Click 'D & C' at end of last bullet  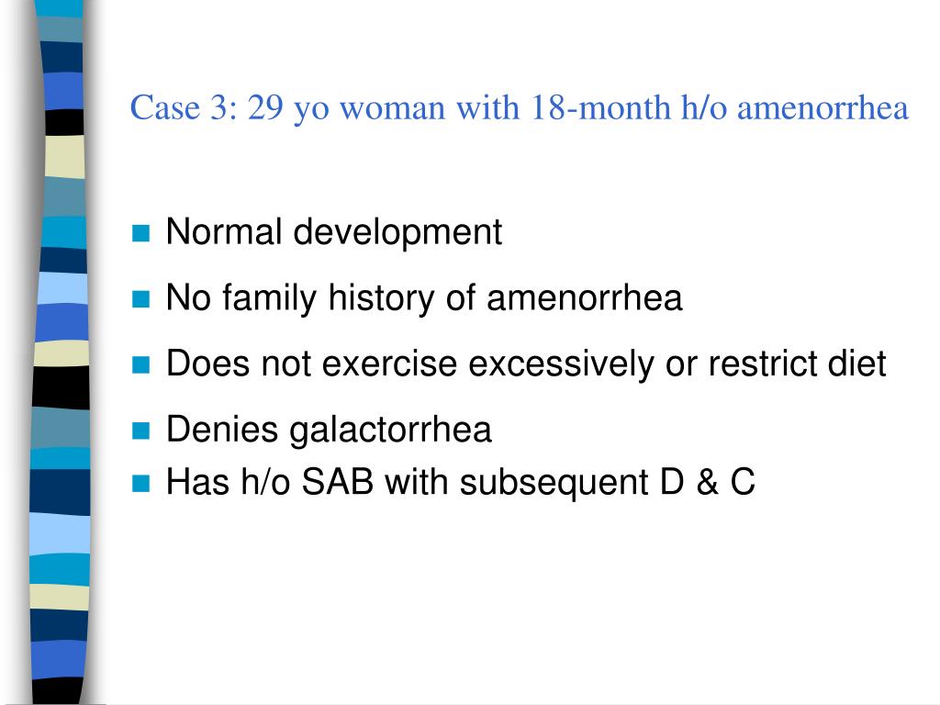[708, 482]
